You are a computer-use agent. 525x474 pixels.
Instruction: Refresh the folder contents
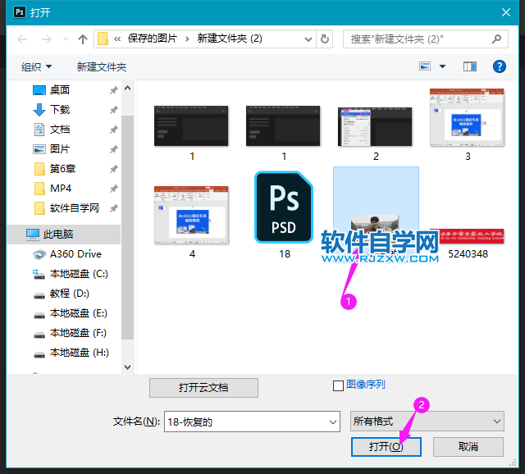tap(325, 39)
